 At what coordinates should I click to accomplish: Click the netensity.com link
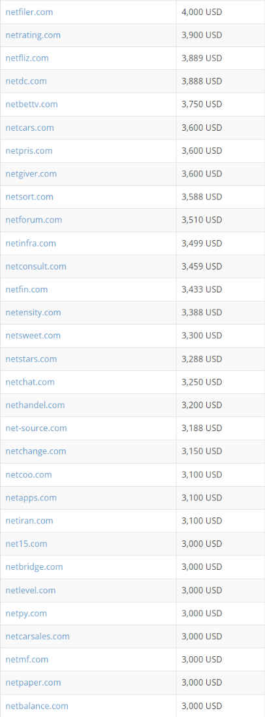[33, 312]
